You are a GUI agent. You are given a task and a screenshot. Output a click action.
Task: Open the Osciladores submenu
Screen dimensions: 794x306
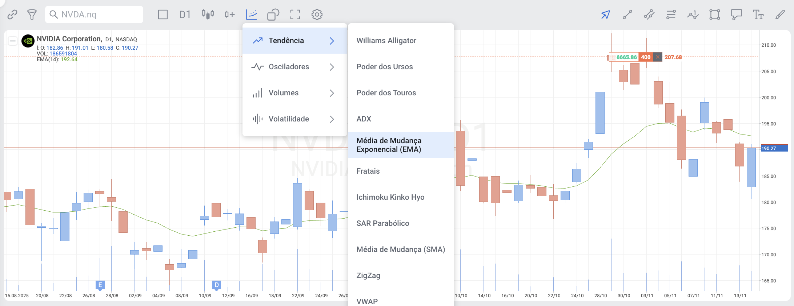coord(295,67)
